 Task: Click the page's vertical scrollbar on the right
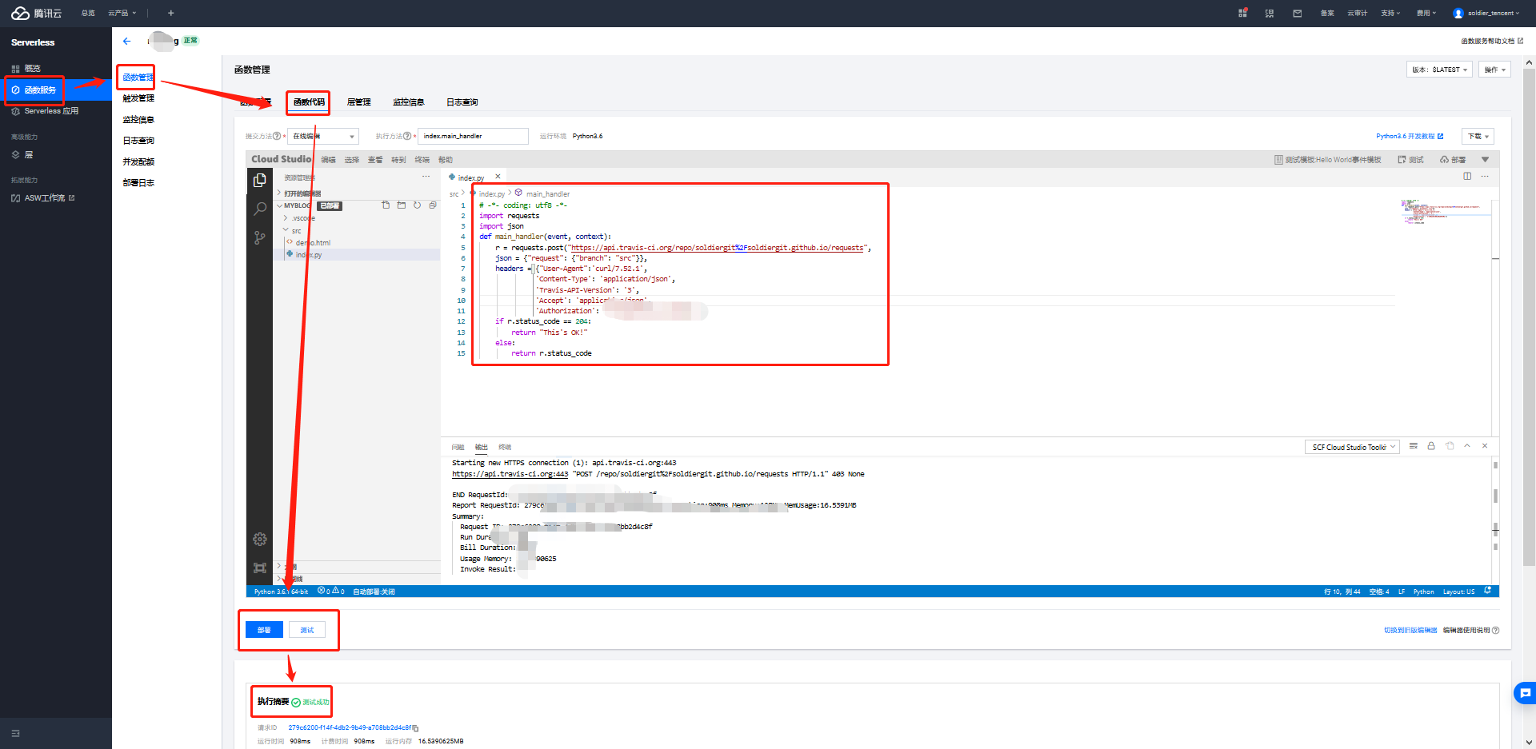click(x=1529, y=320)
